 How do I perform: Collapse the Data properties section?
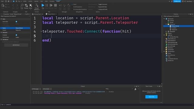(x=1, y=19)
